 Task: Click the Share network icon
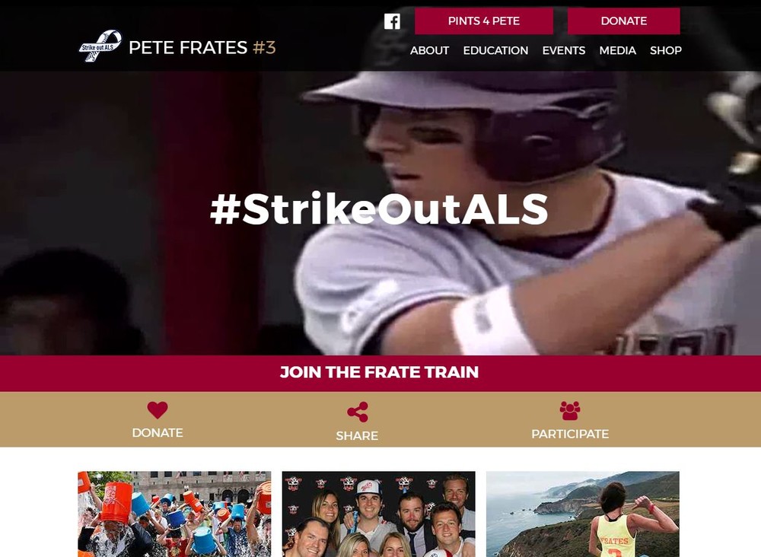357,412
